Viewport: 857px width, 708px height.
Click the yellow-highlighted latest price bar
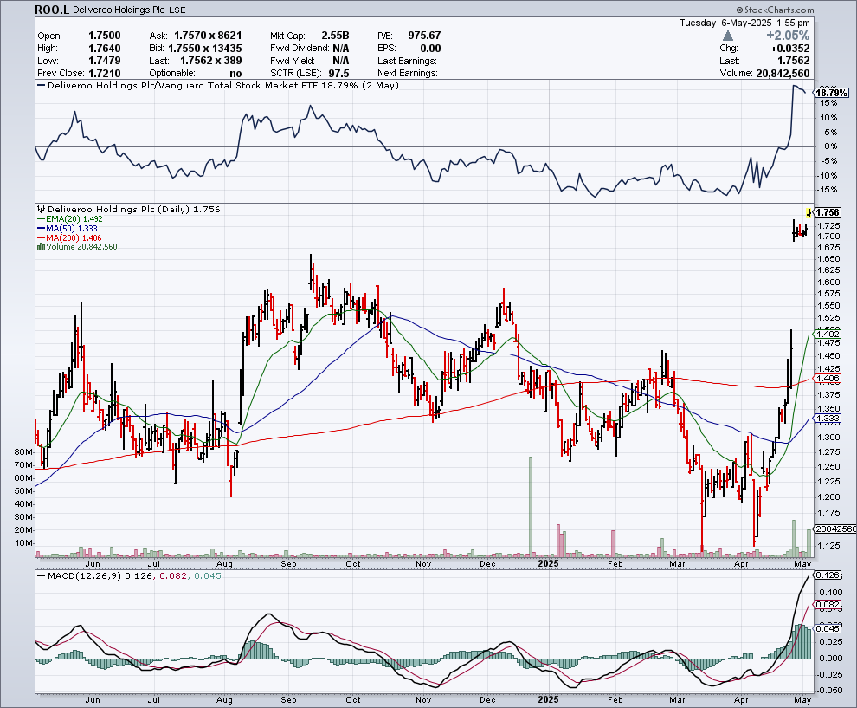point(809,213)
